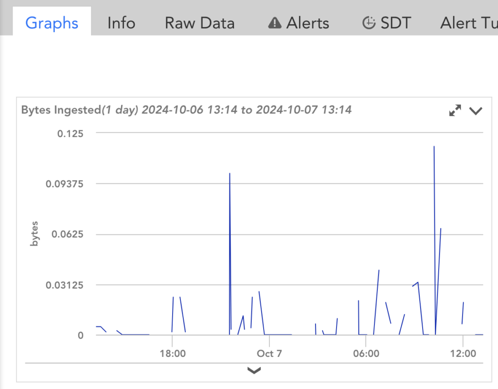The width and height of the screenshot is (498, 389).
Task: Click the tallest spike near 10:00
Action: 434,240
